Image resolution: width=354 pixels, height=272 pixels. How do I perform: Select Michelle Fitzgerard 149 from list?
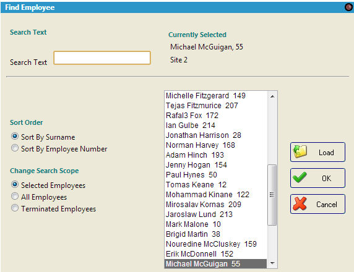215,96
